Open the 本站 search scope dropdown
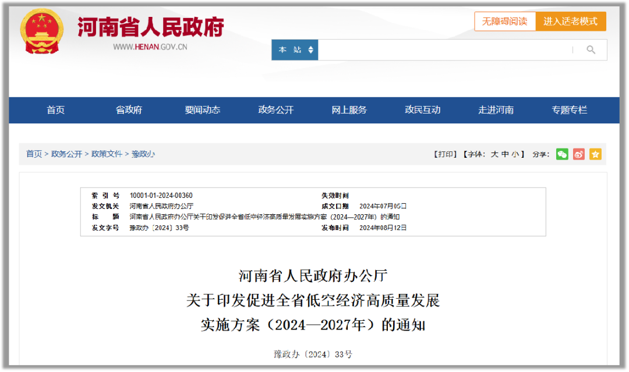 tap(295, 50)
